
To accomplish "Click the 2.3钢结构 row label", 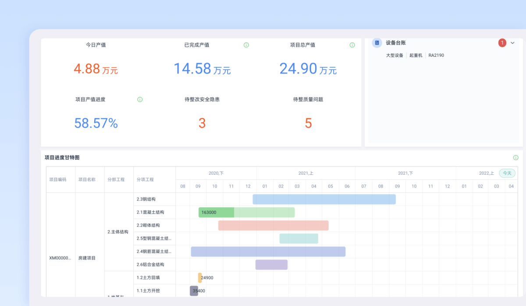I will (x=146, y=199).
